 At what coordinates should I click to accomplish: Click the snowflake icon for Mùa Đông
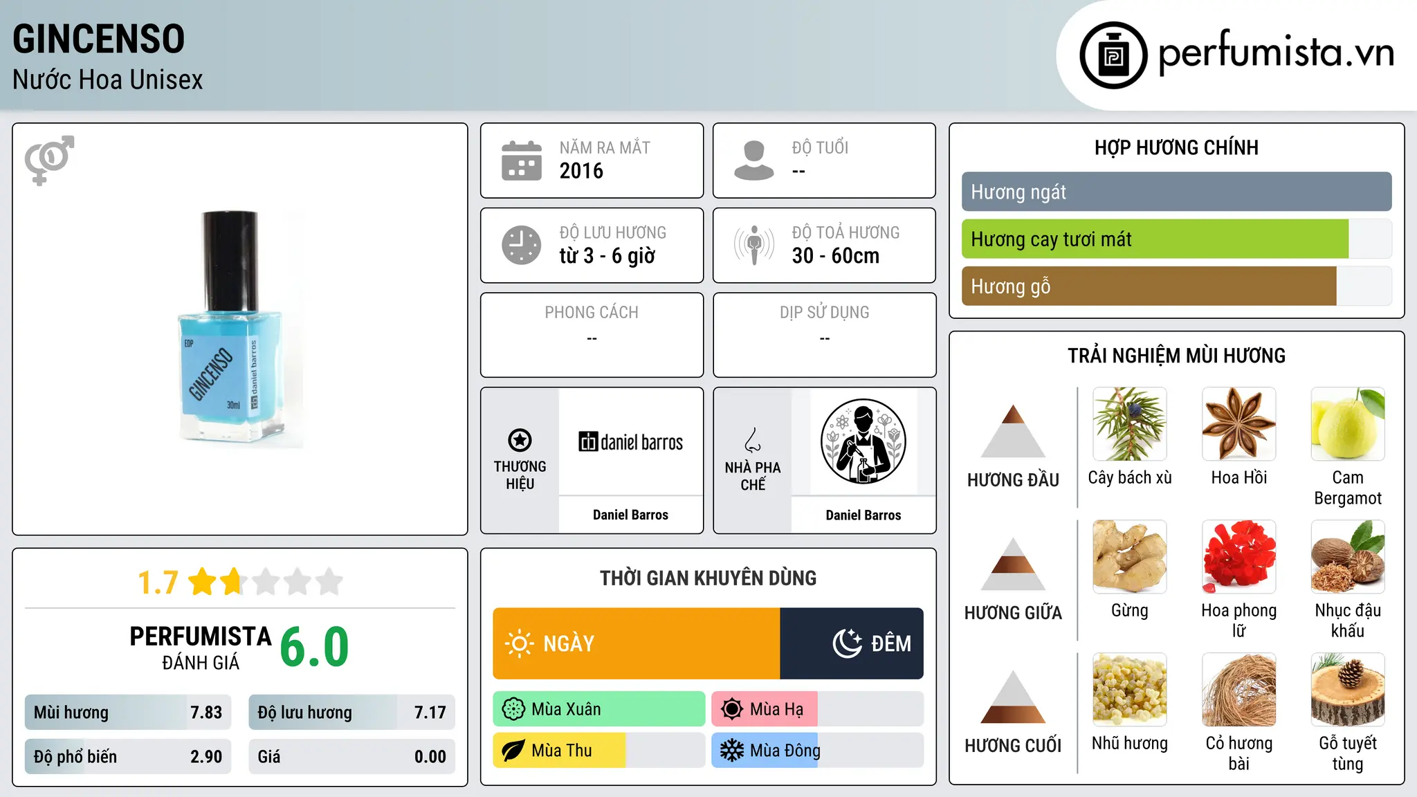732,751
